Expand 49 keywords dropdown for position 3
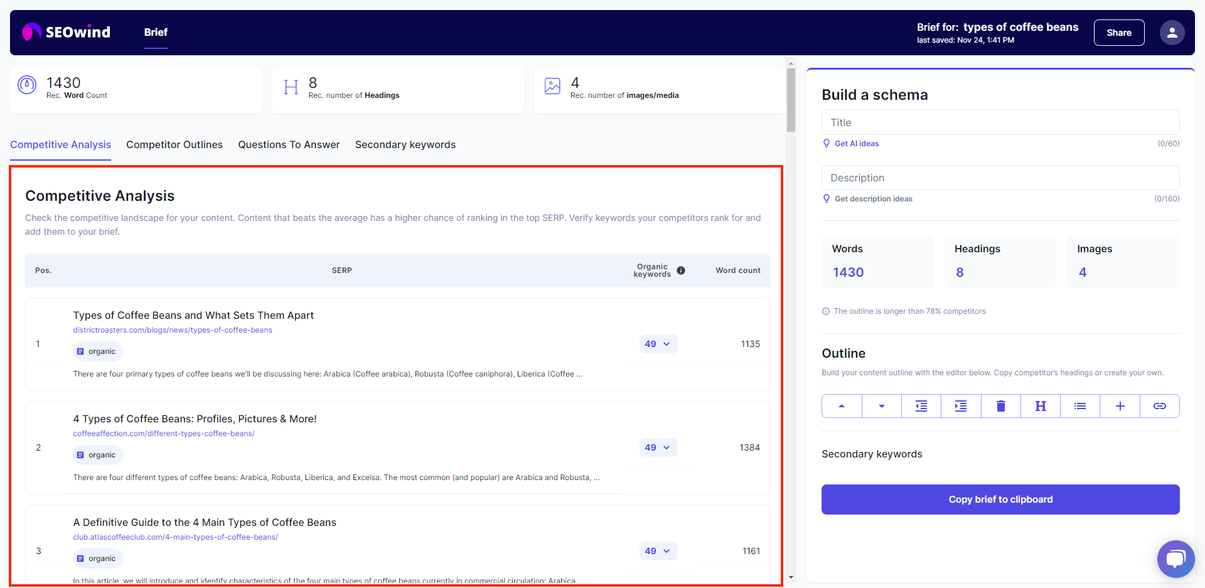This screenshot has width=1205, height=588. click(x=658, y=551)
